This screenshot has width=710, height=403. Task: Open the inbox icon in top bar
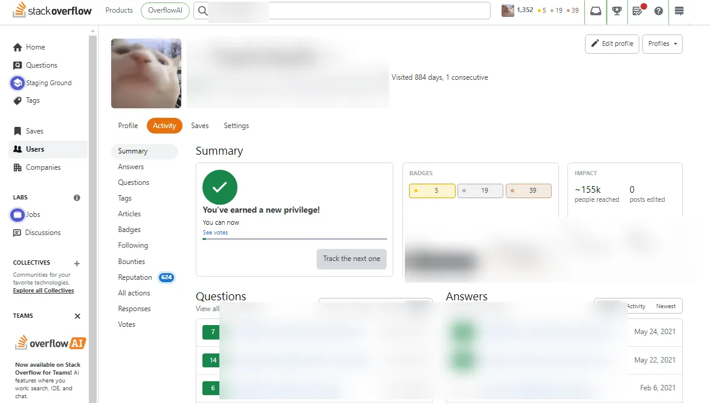(595, 10)
